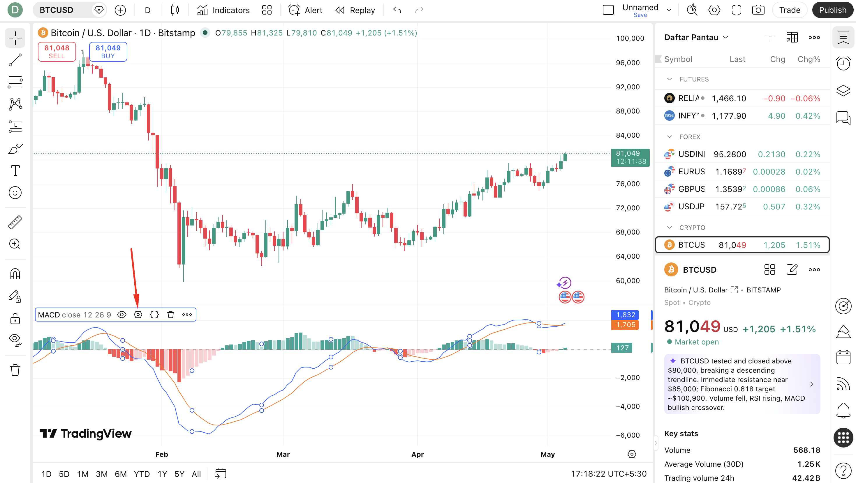Select the Text annotation tool
This screenshot has height=483, width=856.
tap(15, 171)
